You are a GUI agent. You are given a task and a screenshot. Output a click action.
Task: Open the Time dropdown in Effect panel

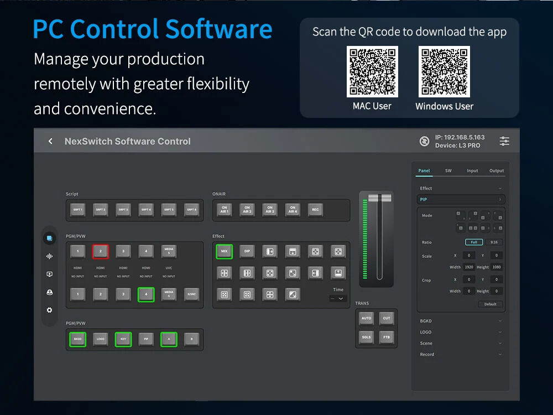[x=337, y=299]
